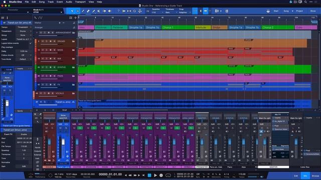This screenshot has width=321, height=180.
Task: Click the Project button
Action: coord(299,11)
